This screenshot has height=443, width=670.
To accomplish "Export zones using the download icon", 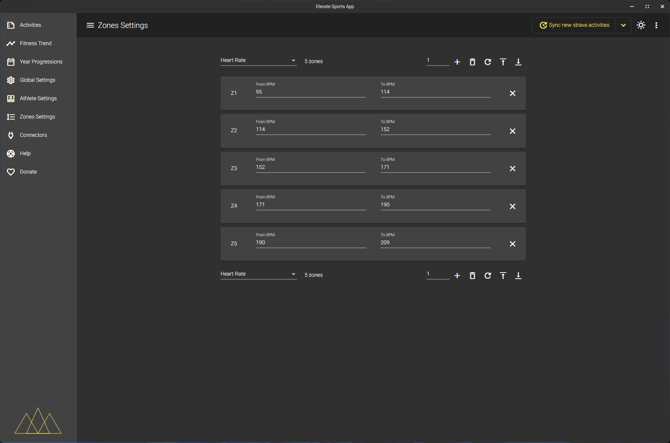I will (518, 62).
